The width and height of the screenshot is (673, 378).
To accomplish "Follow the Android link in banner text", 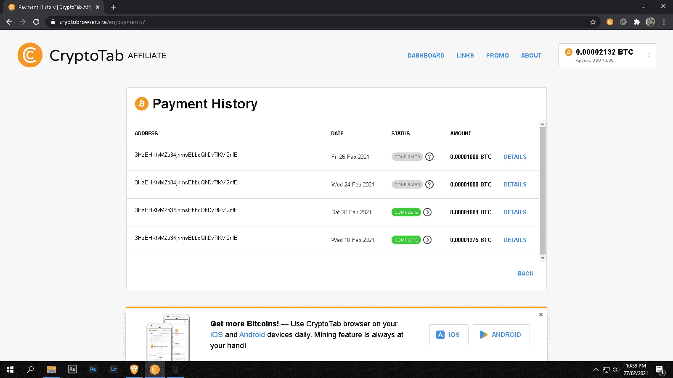I will 252,335.
